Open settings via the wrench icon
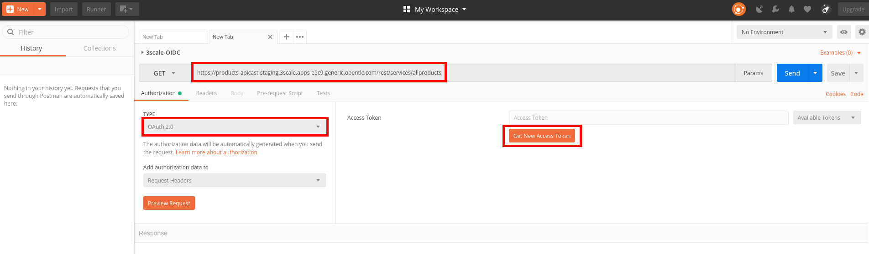The width and height of the screenshot is (869, 254). [775, 9]
